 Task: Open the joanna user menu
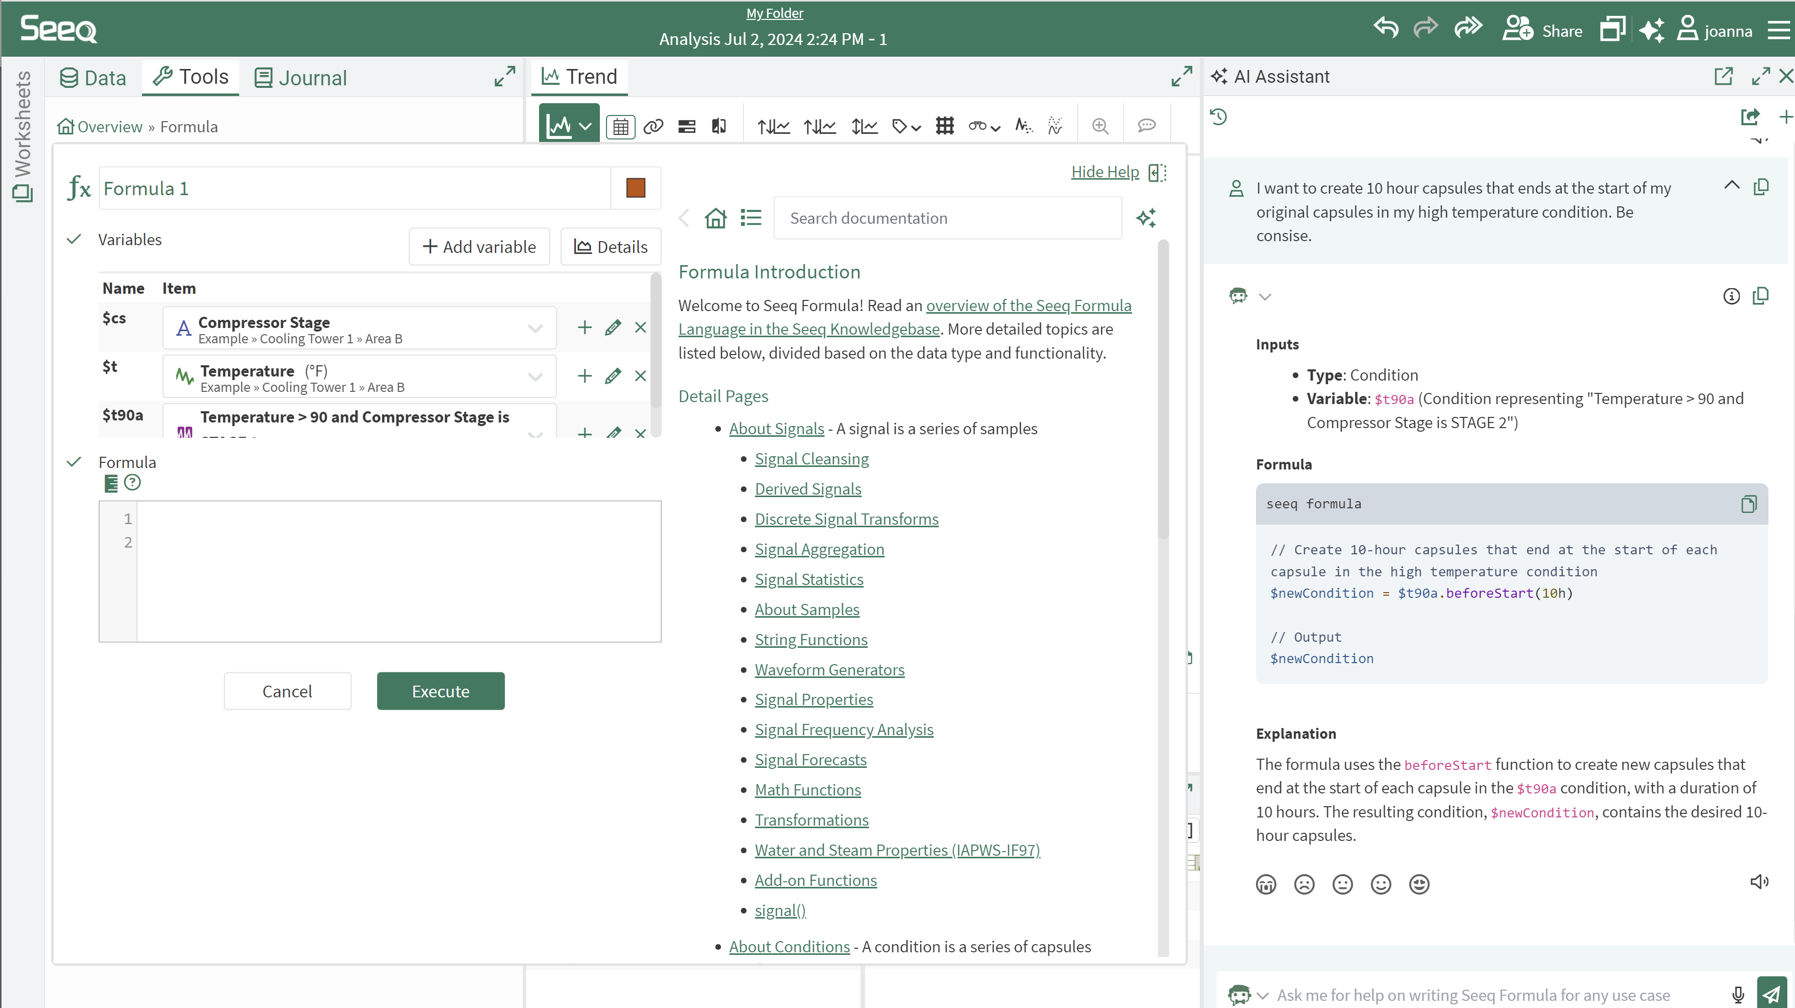point(1714,30)
